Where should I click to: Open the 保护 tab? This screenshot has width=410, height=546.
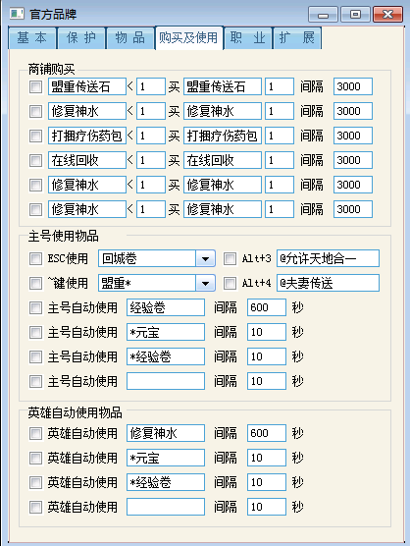point(81,37)
